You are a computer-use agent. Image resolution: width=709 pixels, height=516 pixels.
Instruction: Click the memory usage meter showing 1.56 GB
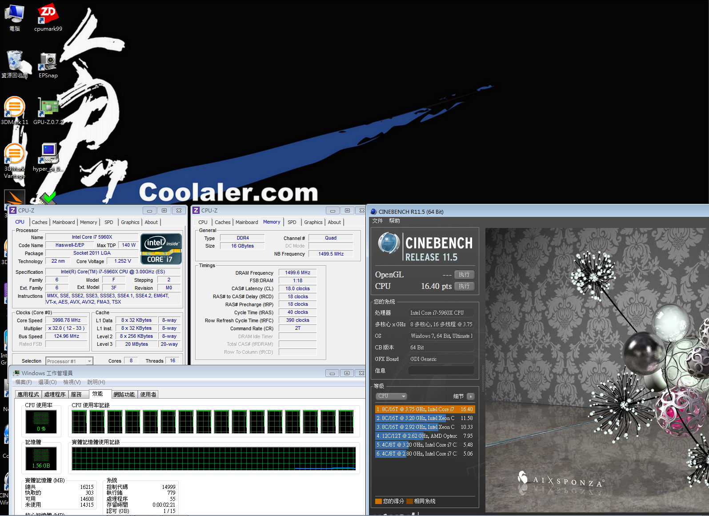[x=41, y=459]
